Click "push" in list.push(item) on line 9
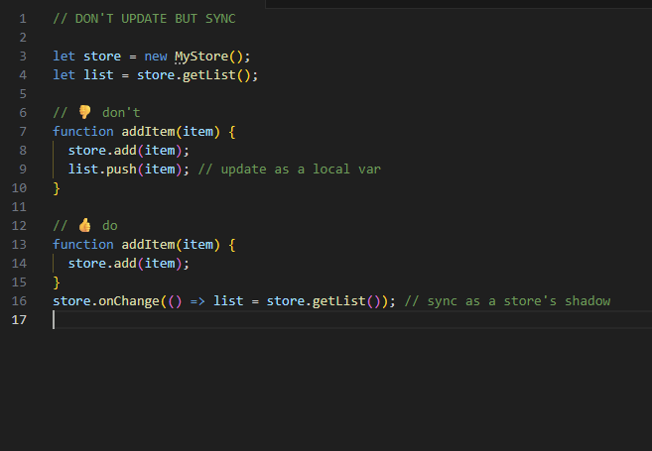652x451 pixels. click(x=121, y=169)
